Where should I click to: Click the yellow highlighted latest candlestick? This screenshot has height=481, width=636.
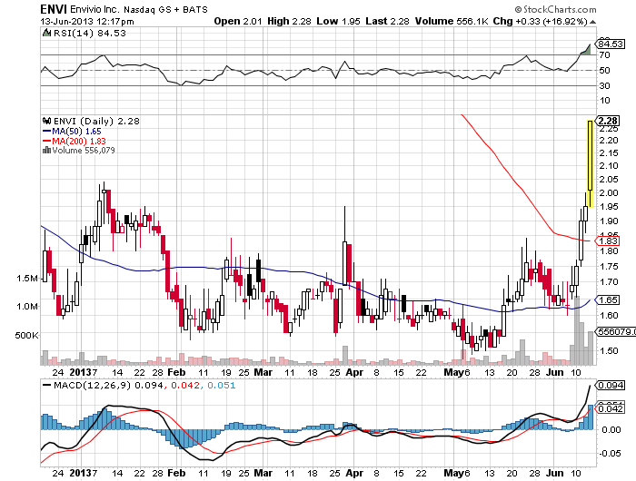(x=590, y=162)
